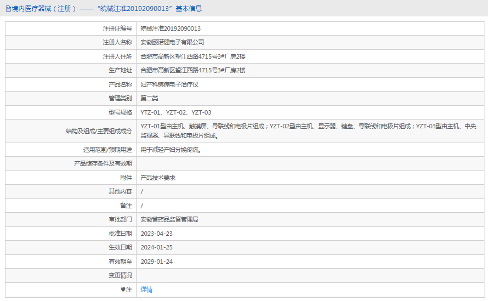Click the bullet icon beside 注 label

tap(123, 289)
